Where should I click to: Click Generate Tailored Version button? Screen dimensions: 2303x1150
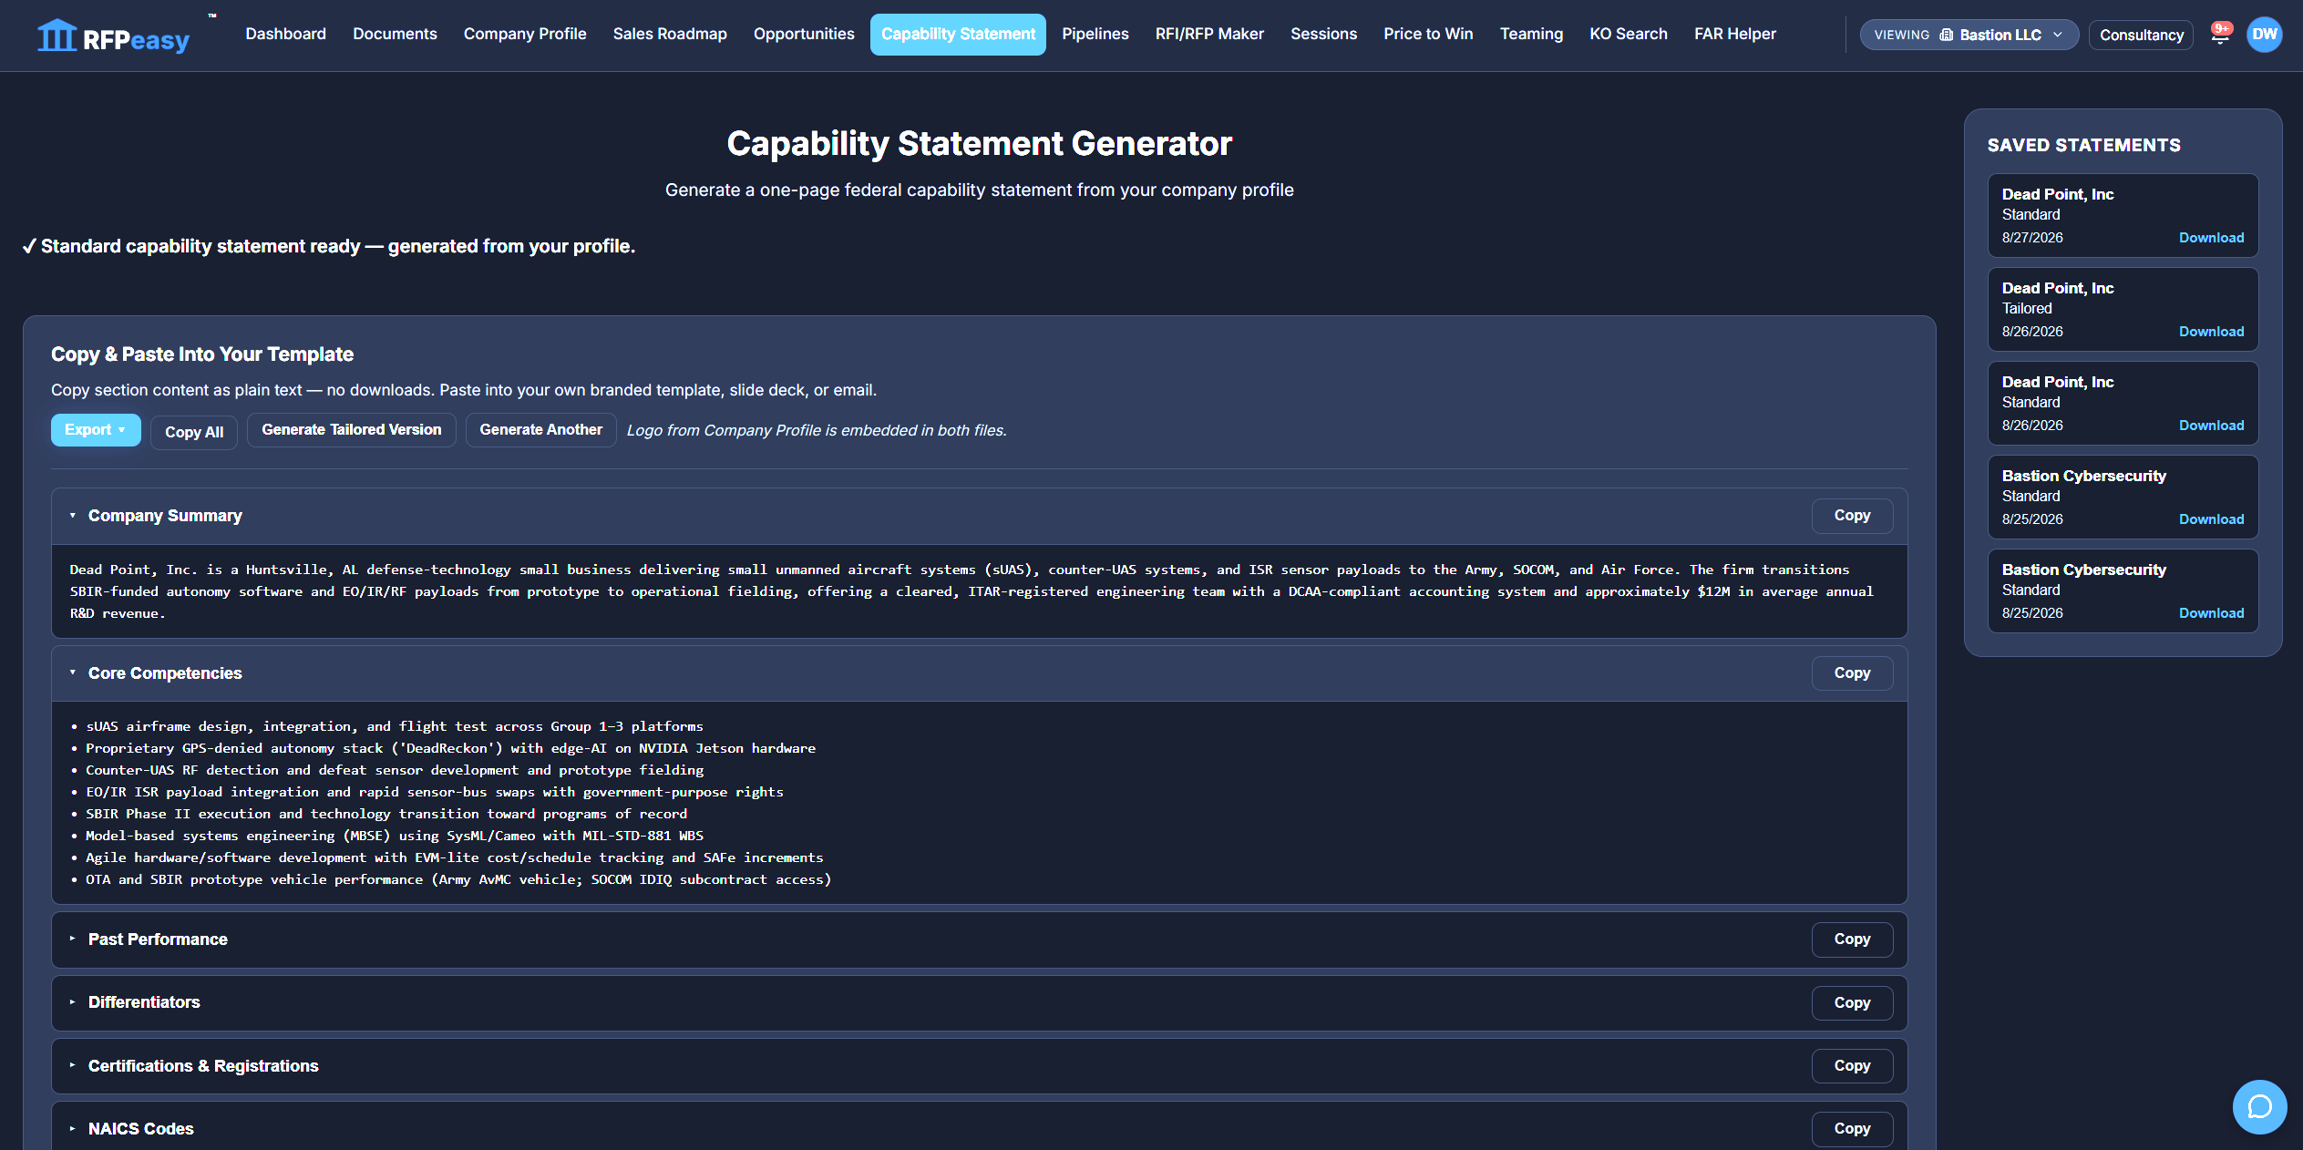pyautogui.click(x=352, y=430)
